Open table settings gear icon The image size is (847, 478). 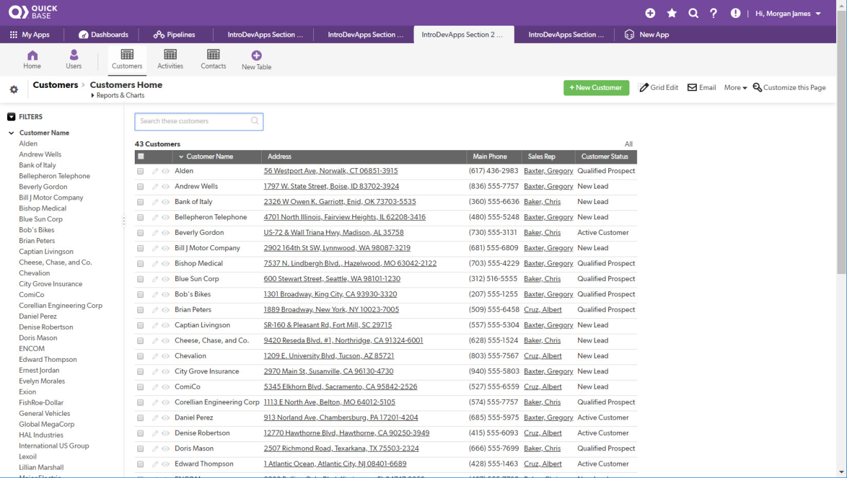(13, 90)
